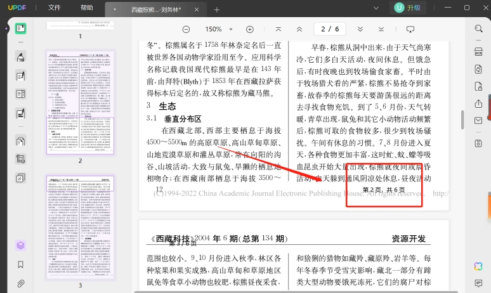Click the UPDF logo
Image resolution: width=491 pixels, height=293 pixels.
17,8
